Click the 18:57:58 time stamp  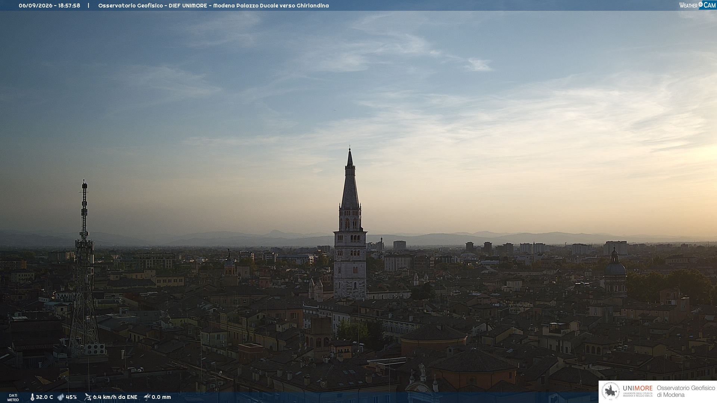pos(69,6)
